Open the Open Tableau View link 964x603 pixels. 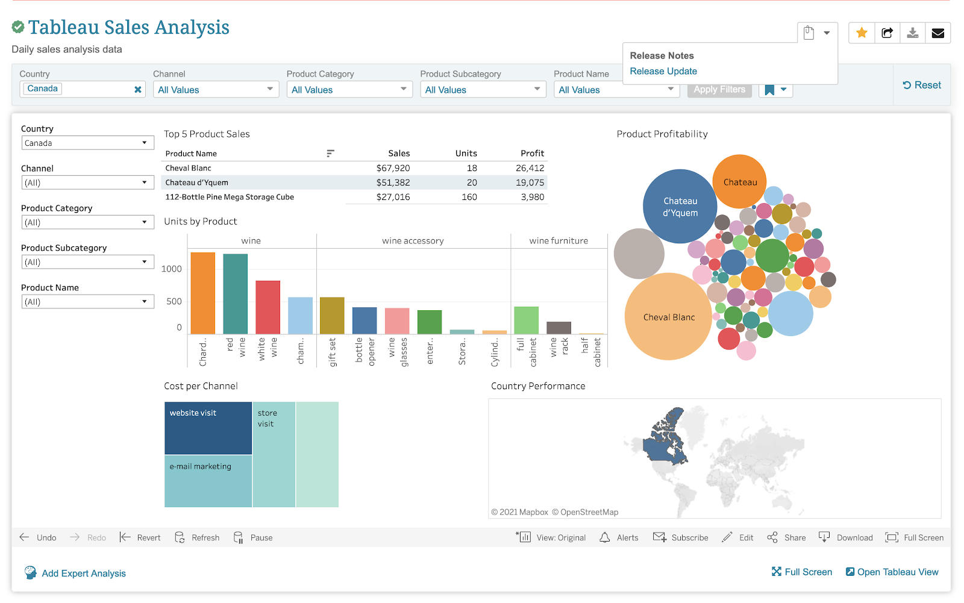coord(892,572)
